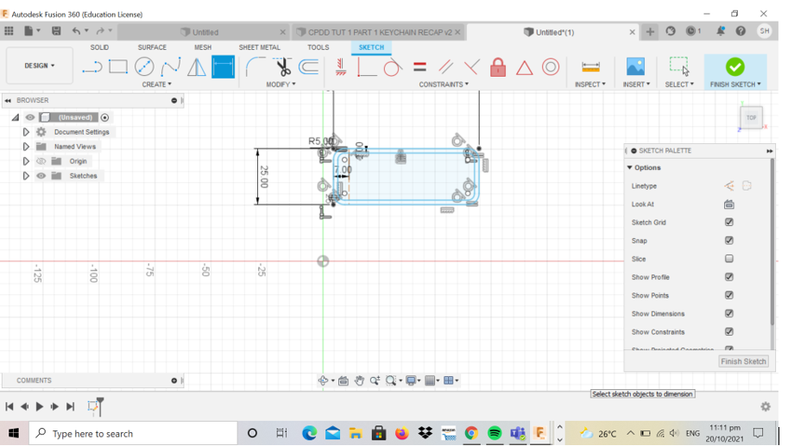The image size is (788, 446).
Task: Collapse the Options section in Sketch Palette
Action: pos(630,167)
